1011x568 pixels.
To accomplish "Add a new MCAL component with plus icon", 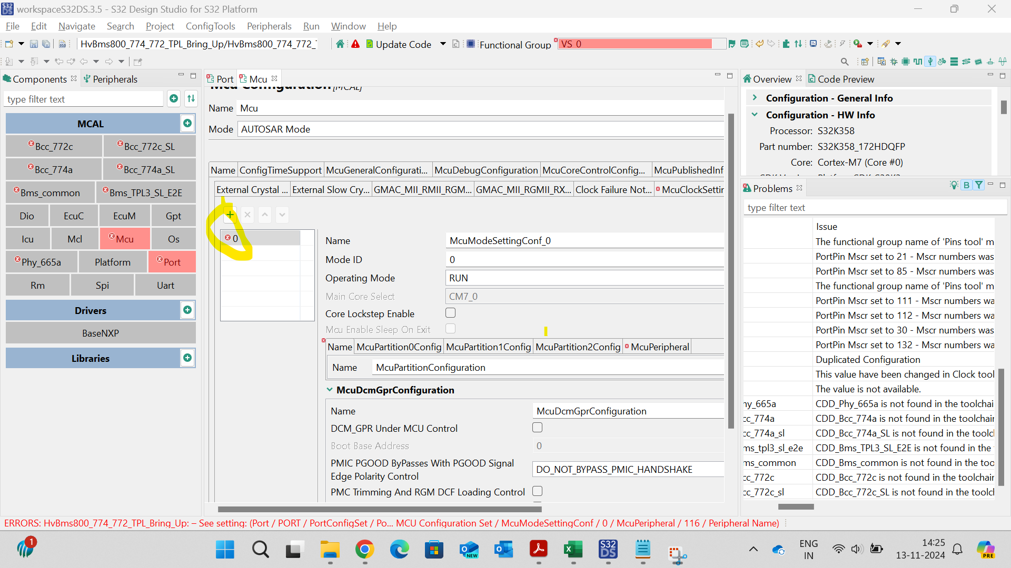I will (187, 124).
